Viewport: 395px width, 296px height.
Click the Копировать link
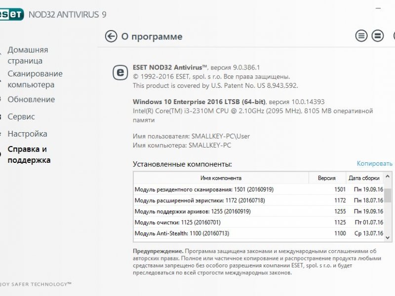375,164
